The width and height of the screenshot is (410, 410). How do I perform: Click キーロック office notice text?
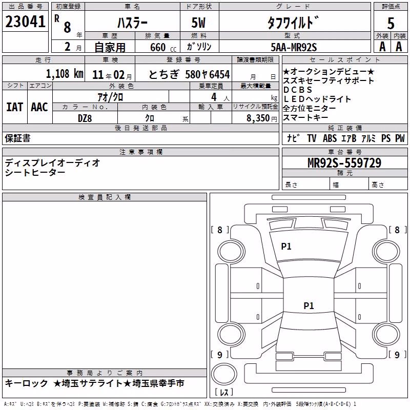tap(27, 383)
